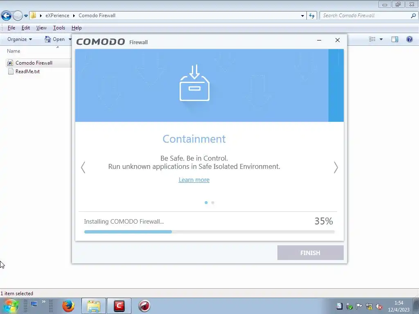
Task: Close the Comodo Firewall installer dialog
Action: pos(338,40)
